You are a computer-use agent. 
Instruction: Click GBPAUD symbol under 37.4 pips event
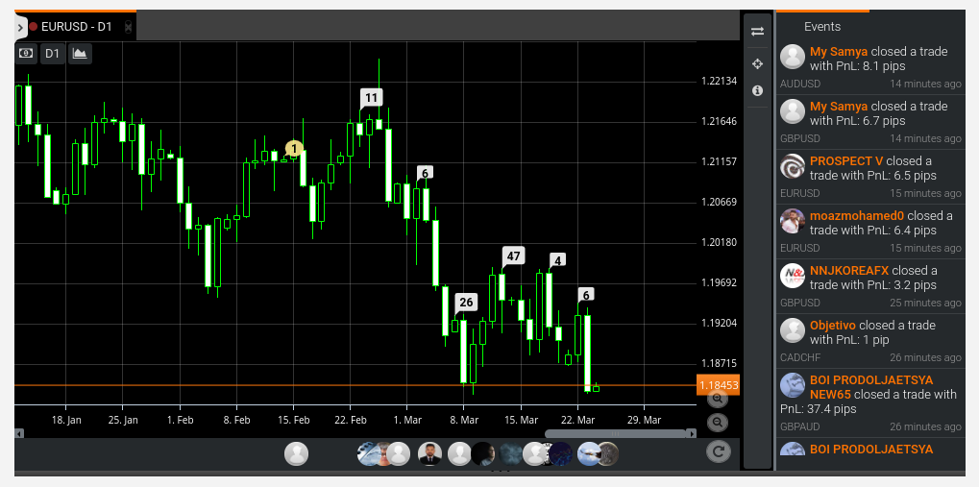pos(799,427)
